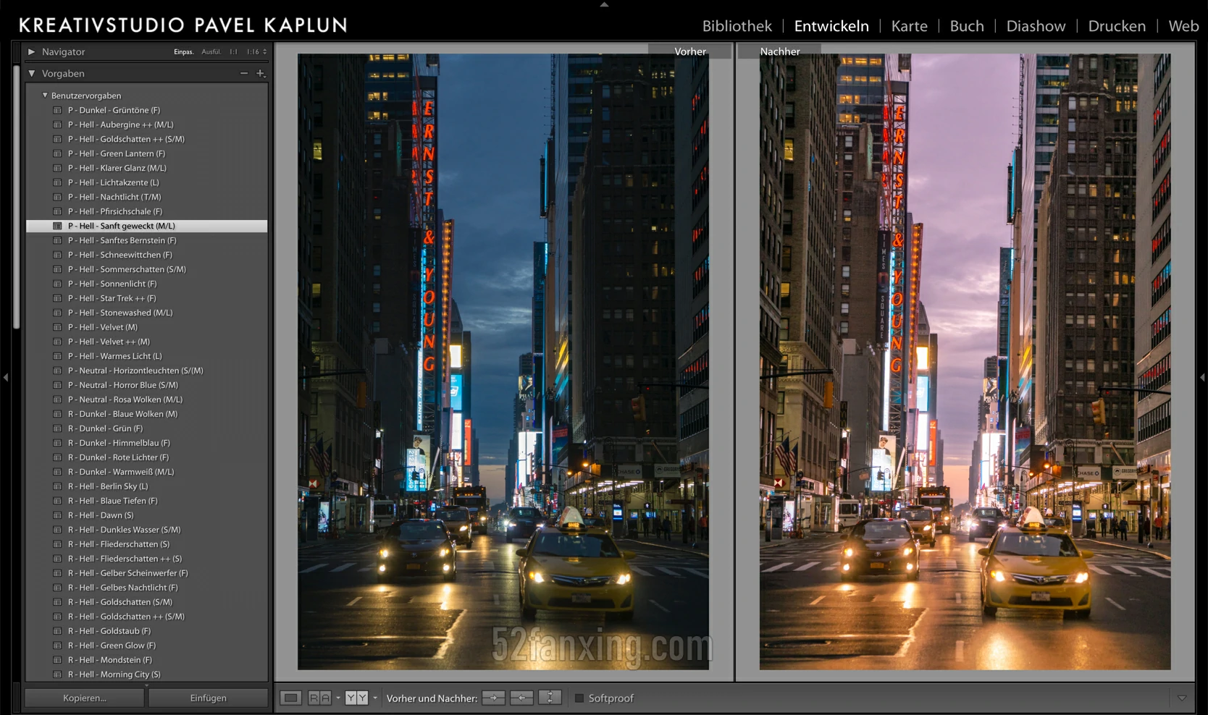Click preset icon beside R - Dunkel - Grün (F)
This screenshot has width=1208, height=715.
(x=57, y=428)
